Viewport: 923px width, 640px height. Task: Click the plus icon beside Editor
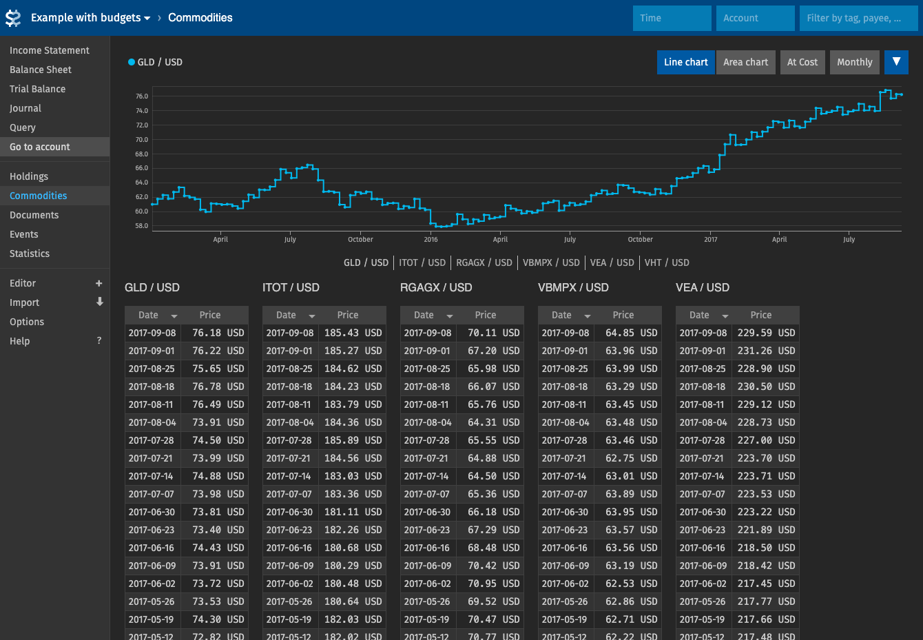[x=99, y=283]
